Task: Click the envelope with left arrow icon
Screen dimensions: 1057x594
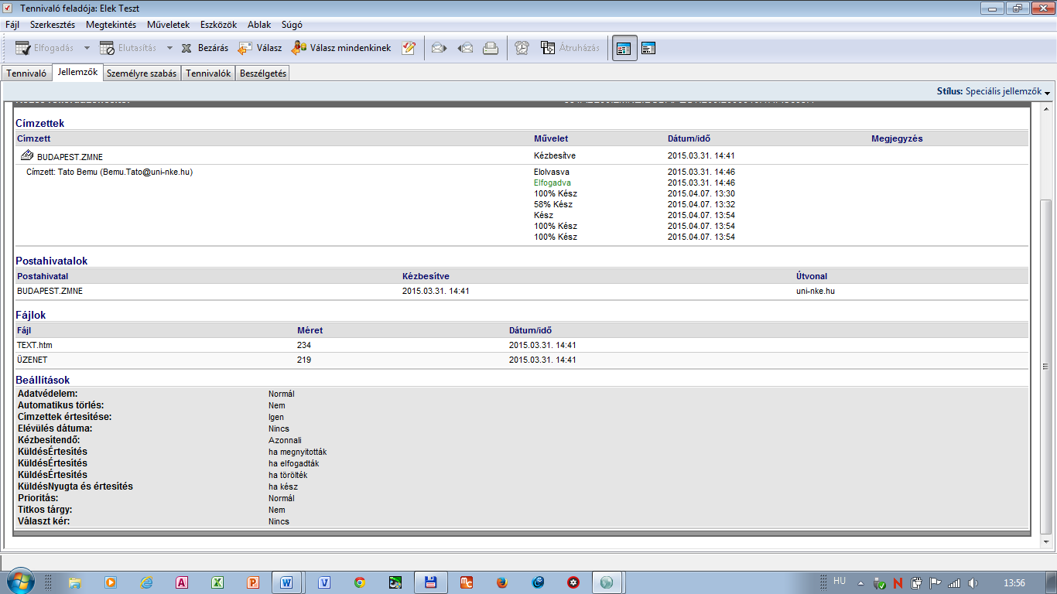Action: tap(465, 48)
